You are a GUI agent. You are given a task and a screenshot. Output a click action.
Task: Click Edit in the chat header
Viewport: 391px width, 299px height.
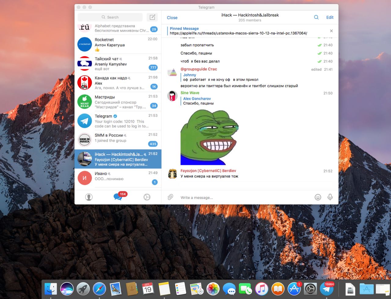(x=330, y=17)
